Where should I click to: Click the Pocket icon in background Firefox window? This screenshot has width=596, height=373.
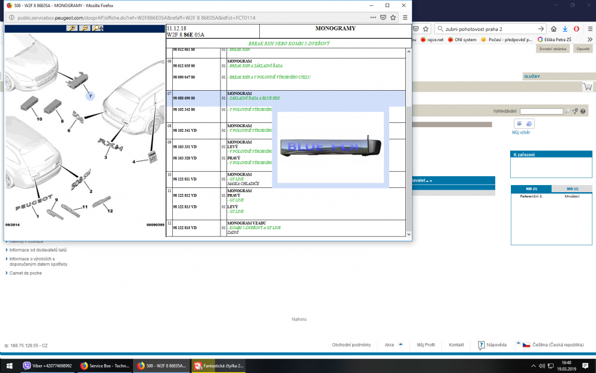pyautogui.click(x=416, y=29)
